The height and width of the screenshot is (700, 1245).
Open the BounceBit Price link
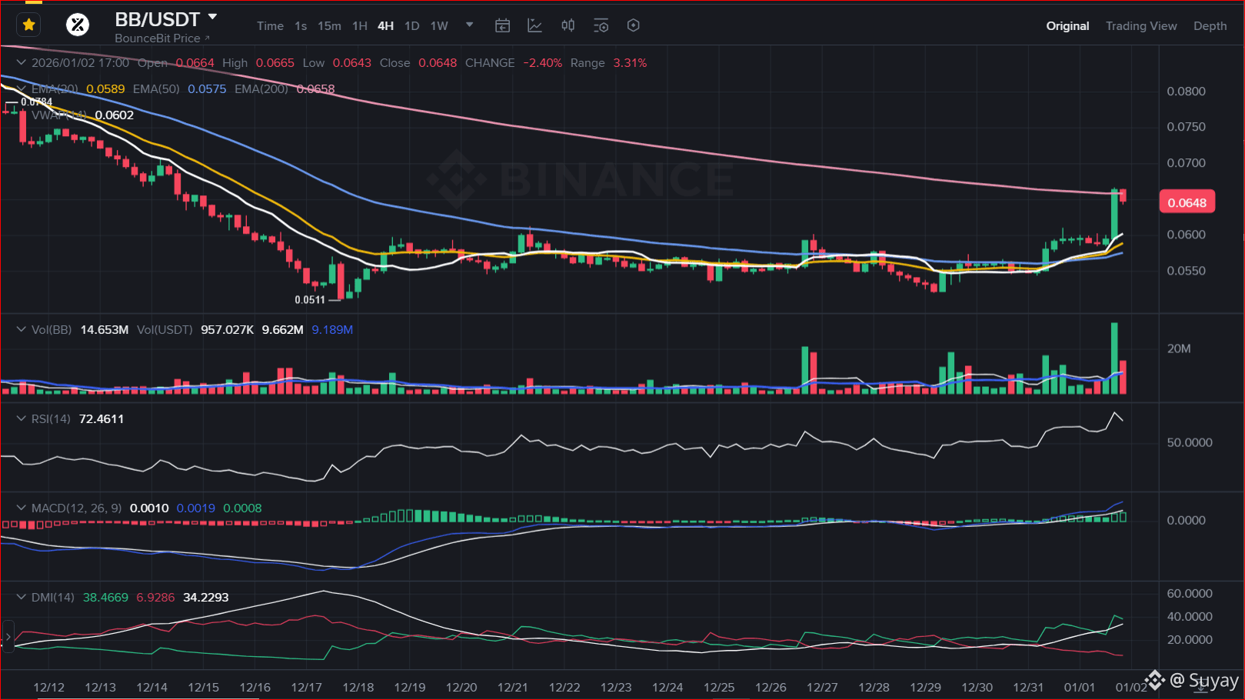coord(161,38)
